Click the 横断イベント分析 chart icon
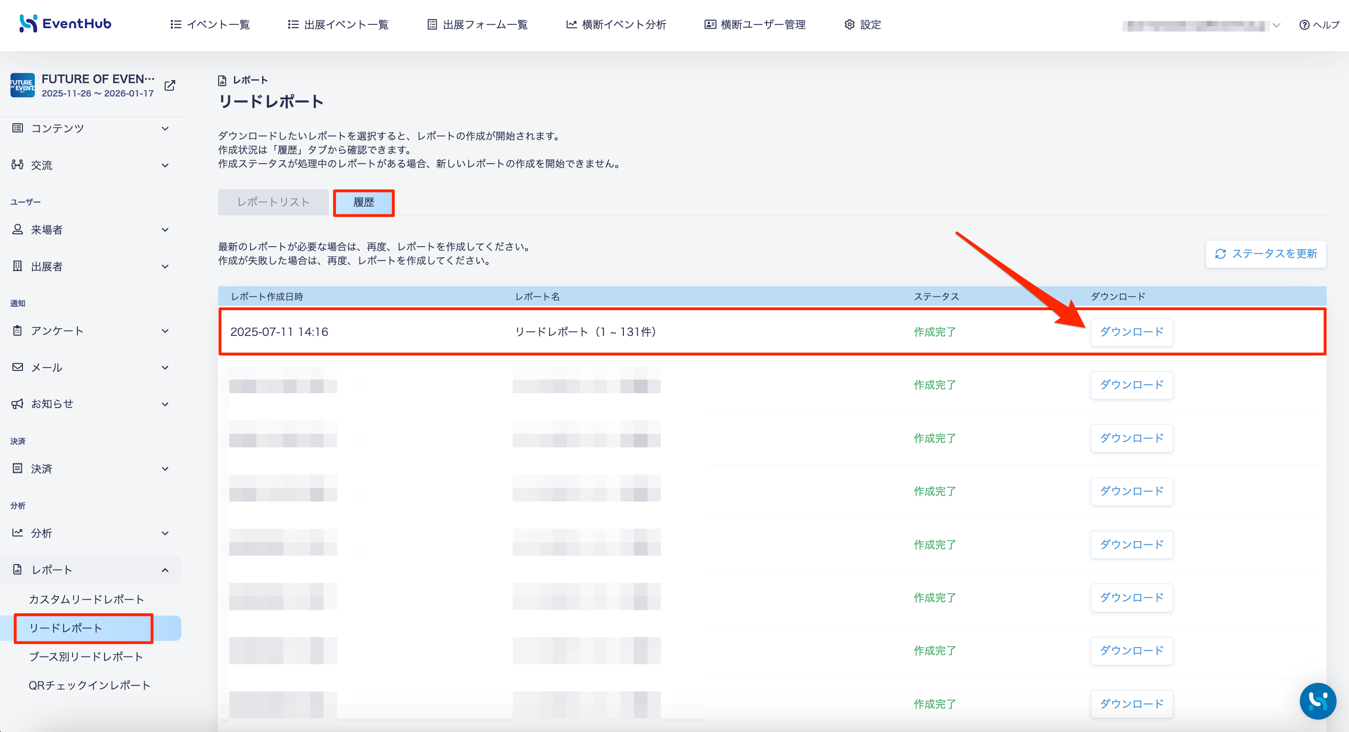The image size is (1349, 732). (x=571, y=25)
